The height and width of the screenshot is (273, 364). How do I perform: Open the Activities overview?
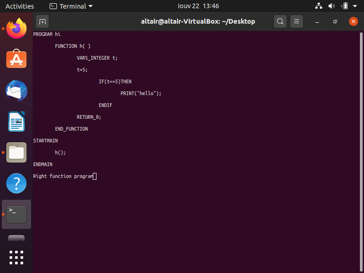(20, 6)
